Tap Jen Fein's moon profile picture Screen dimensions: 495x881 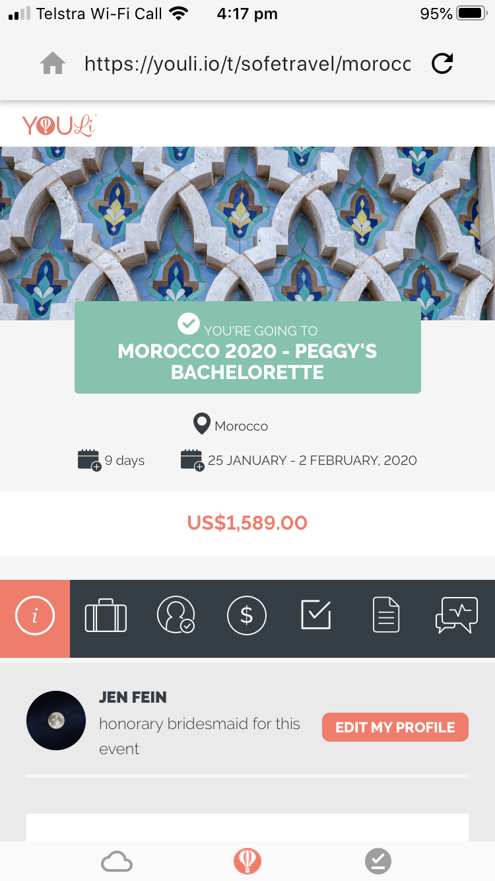click(56, 720)
